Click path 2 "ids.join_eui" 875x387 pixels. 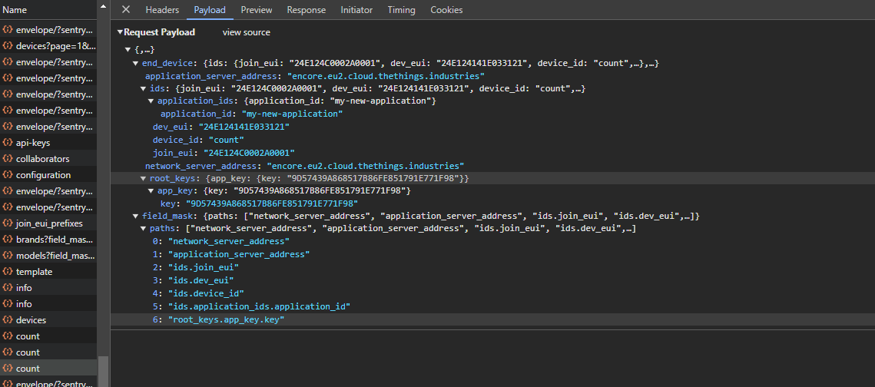(195, 267)
